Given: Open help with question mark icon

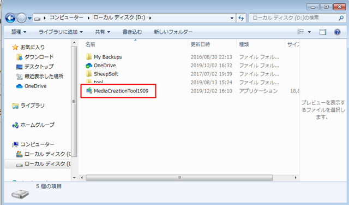Looking at the screenshot, I should tap(338, 32).
